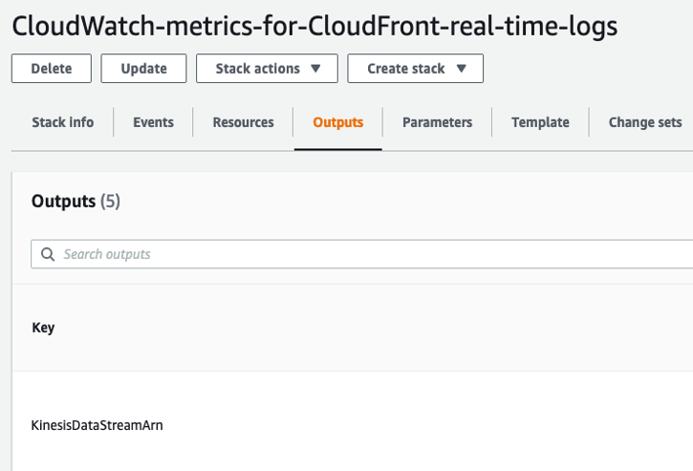Open the Template tab
693x471 pixels.
[x=540, y=122]
